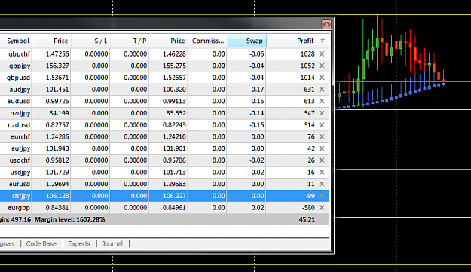Close the eurchf order with its X icon
471x272 pixels.
[x=322, y=136]
